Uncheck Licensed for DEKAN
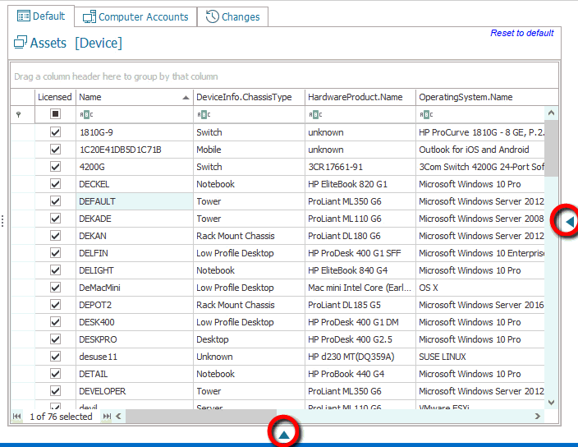 pyautogui.click(x=55, y=236)
